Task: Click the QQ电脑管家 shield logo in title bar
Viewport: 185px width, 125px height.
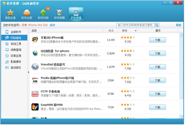Action: click(4, 4)
